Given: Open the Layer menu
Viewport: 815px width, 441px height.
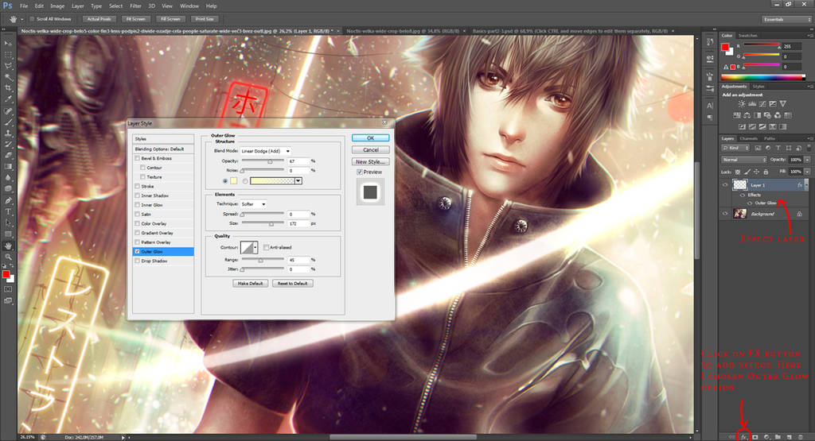Looking at the screenshot, I should pos(77,6).
